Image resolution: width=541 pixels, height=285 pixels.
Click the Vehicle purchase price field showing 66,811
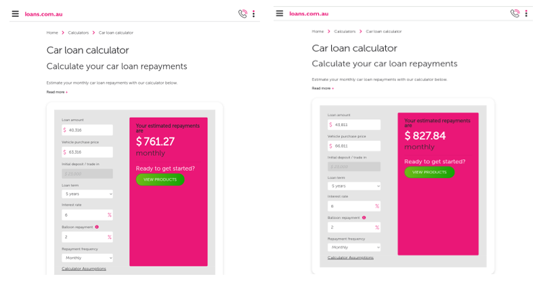[x=354, y=146]
